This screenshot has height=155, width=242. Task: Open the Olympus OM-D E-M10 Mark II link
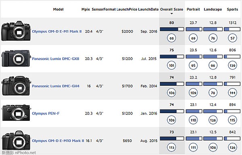pos(58,141)
